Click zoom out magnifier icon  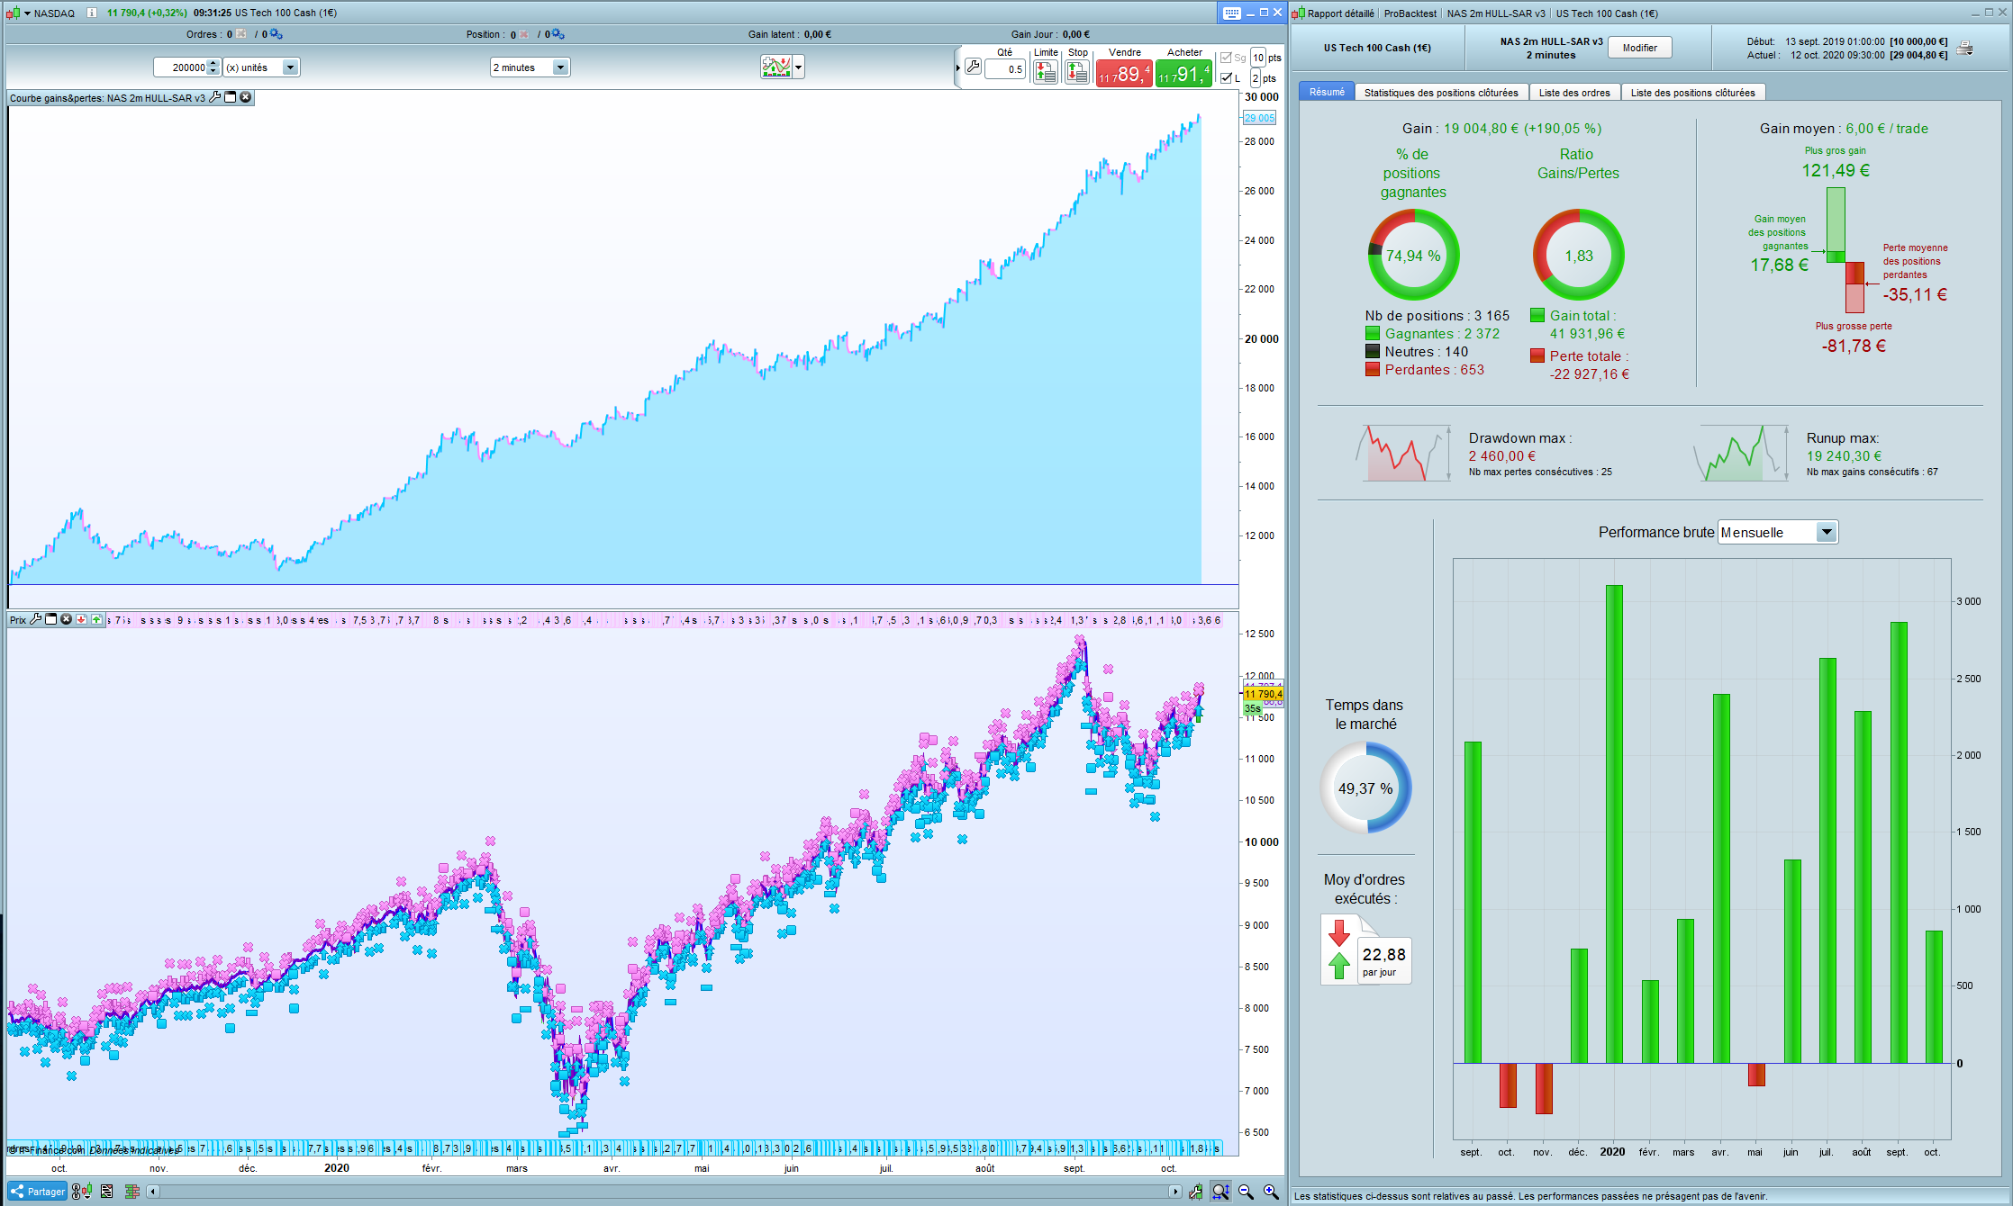(1246, 1192)
